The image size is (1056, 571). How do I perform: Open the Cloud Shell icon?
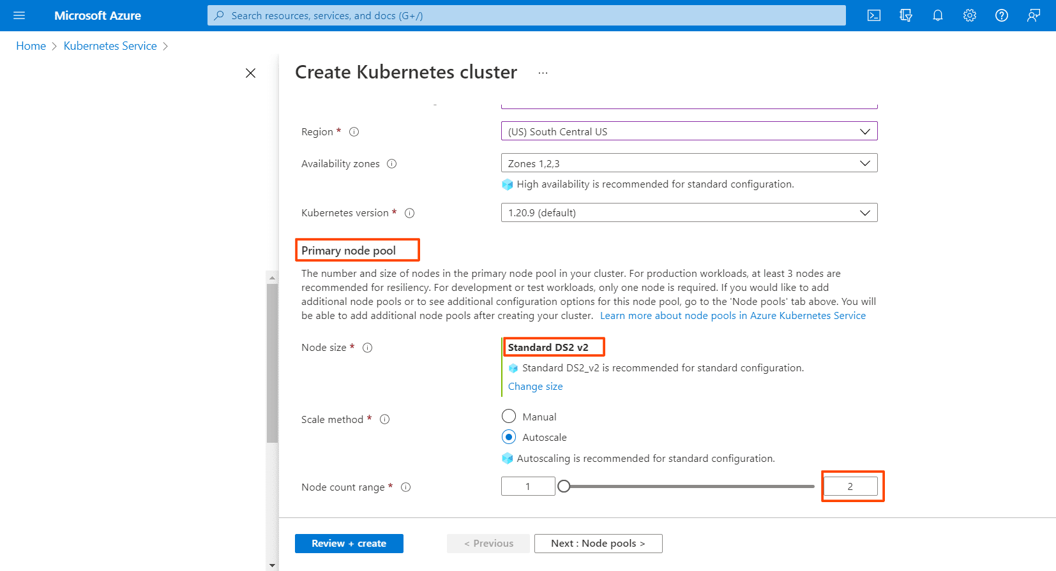(874, 15)
